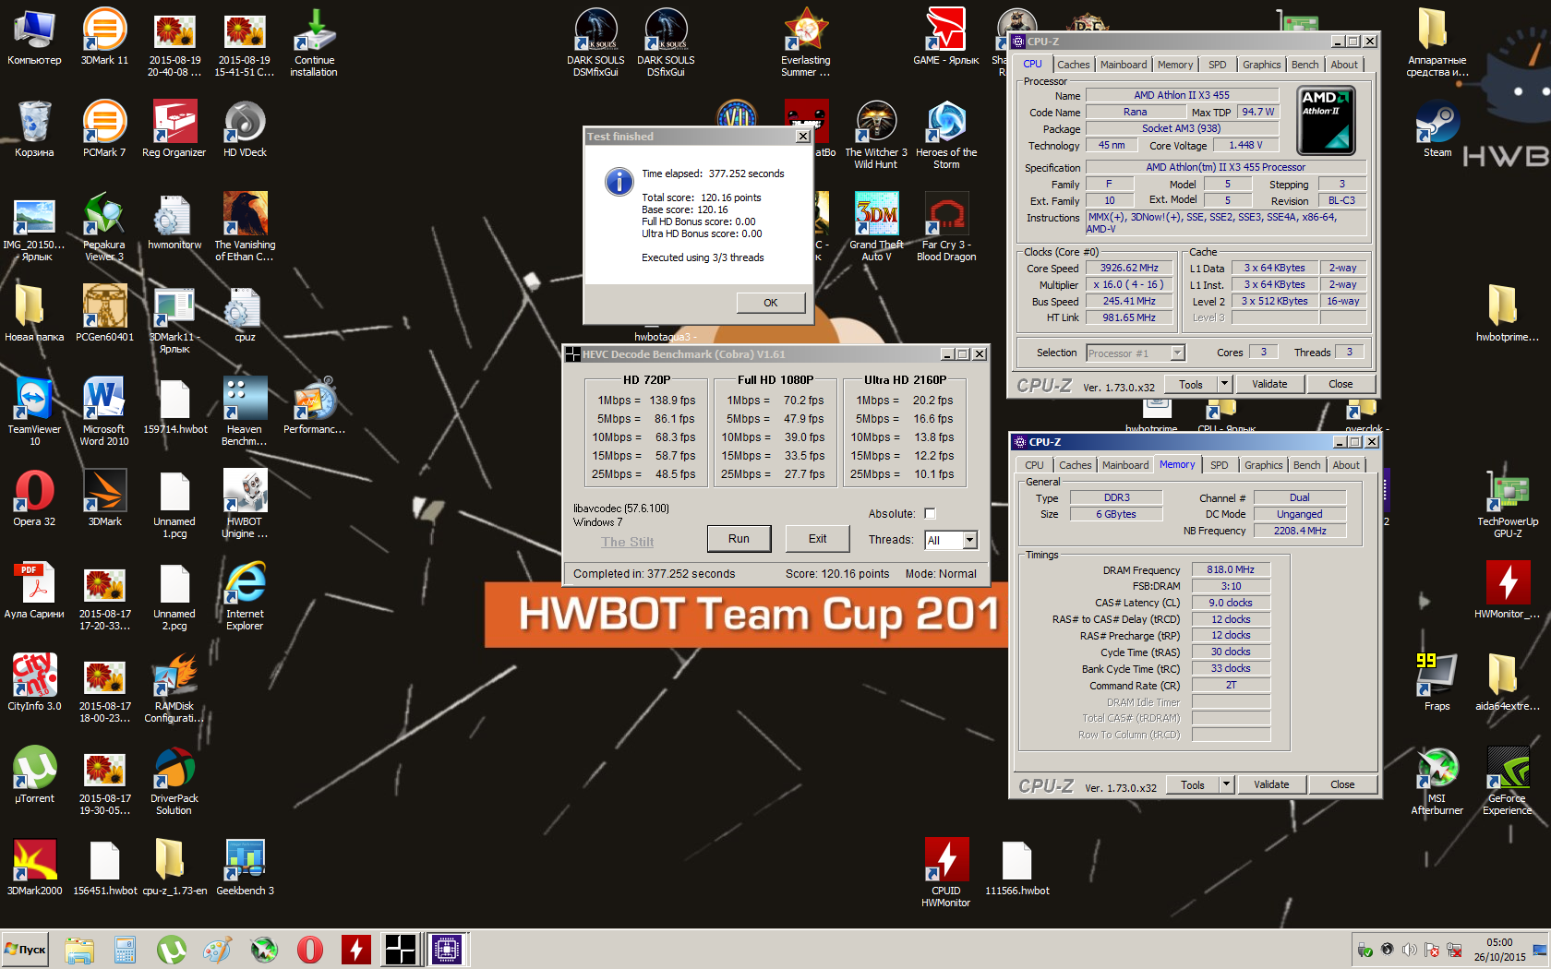Click Opera icon in taskbar
Viewport: 1551px width, 969px height.
(x=310, y=950)
